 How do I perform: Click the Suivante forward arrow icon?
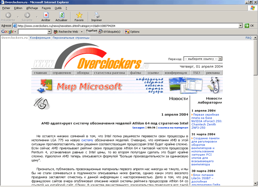tap(27, 15)
